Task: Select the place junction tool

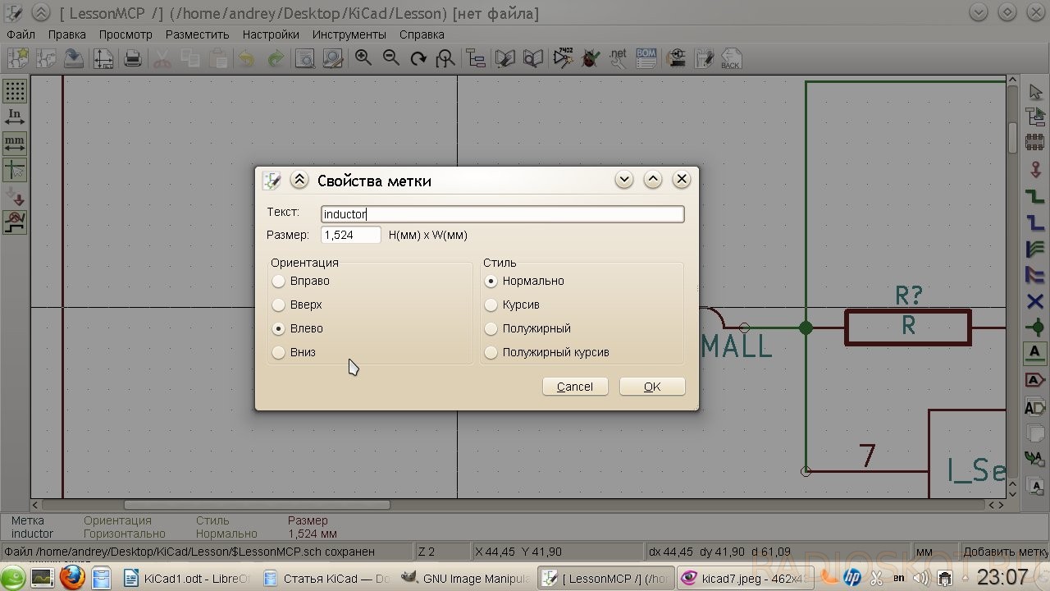Action: [1034, 328]
